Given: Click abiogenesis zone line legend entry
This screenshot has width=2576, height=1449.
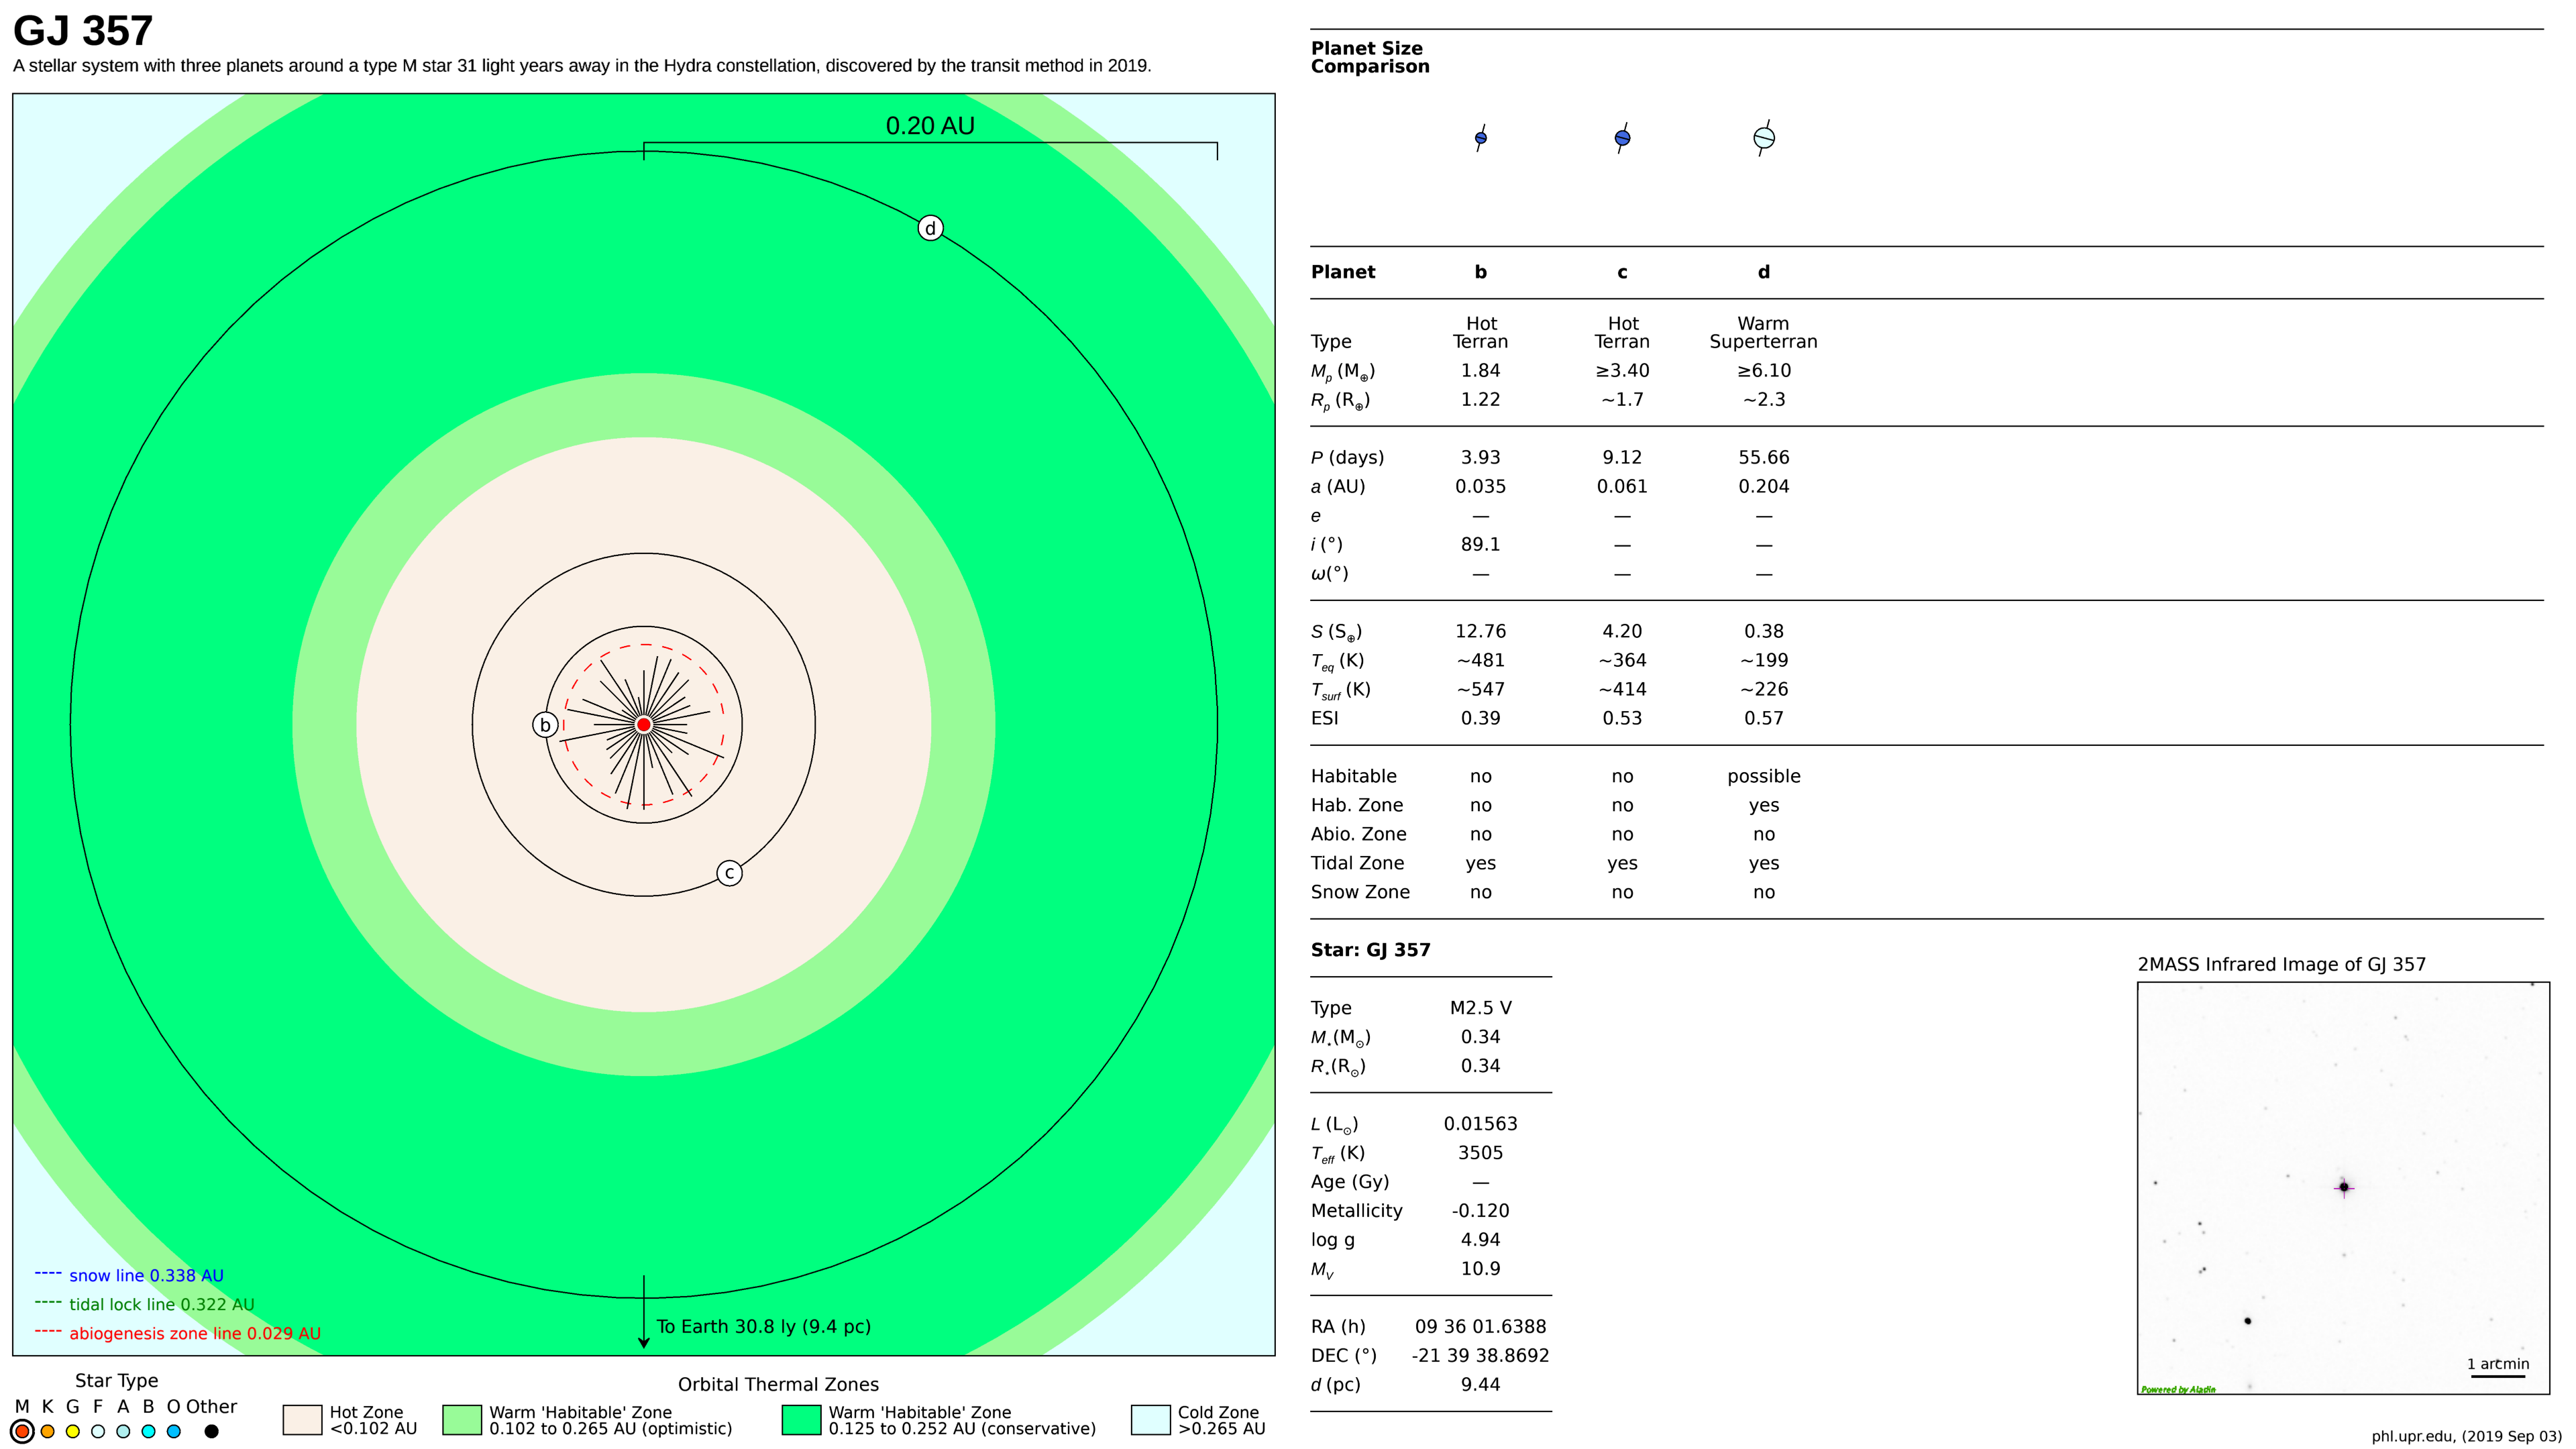Looking at the screenshot, I should tap(194, 1333).
